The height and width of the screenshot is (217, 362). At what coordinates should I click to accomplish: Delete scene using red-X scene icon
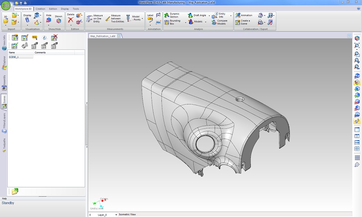(x=54, y=38)
